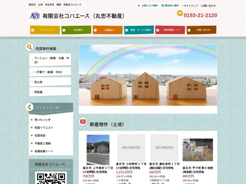Click arrow icon on brown お問い合わせ button

click(x=189, y=30)
